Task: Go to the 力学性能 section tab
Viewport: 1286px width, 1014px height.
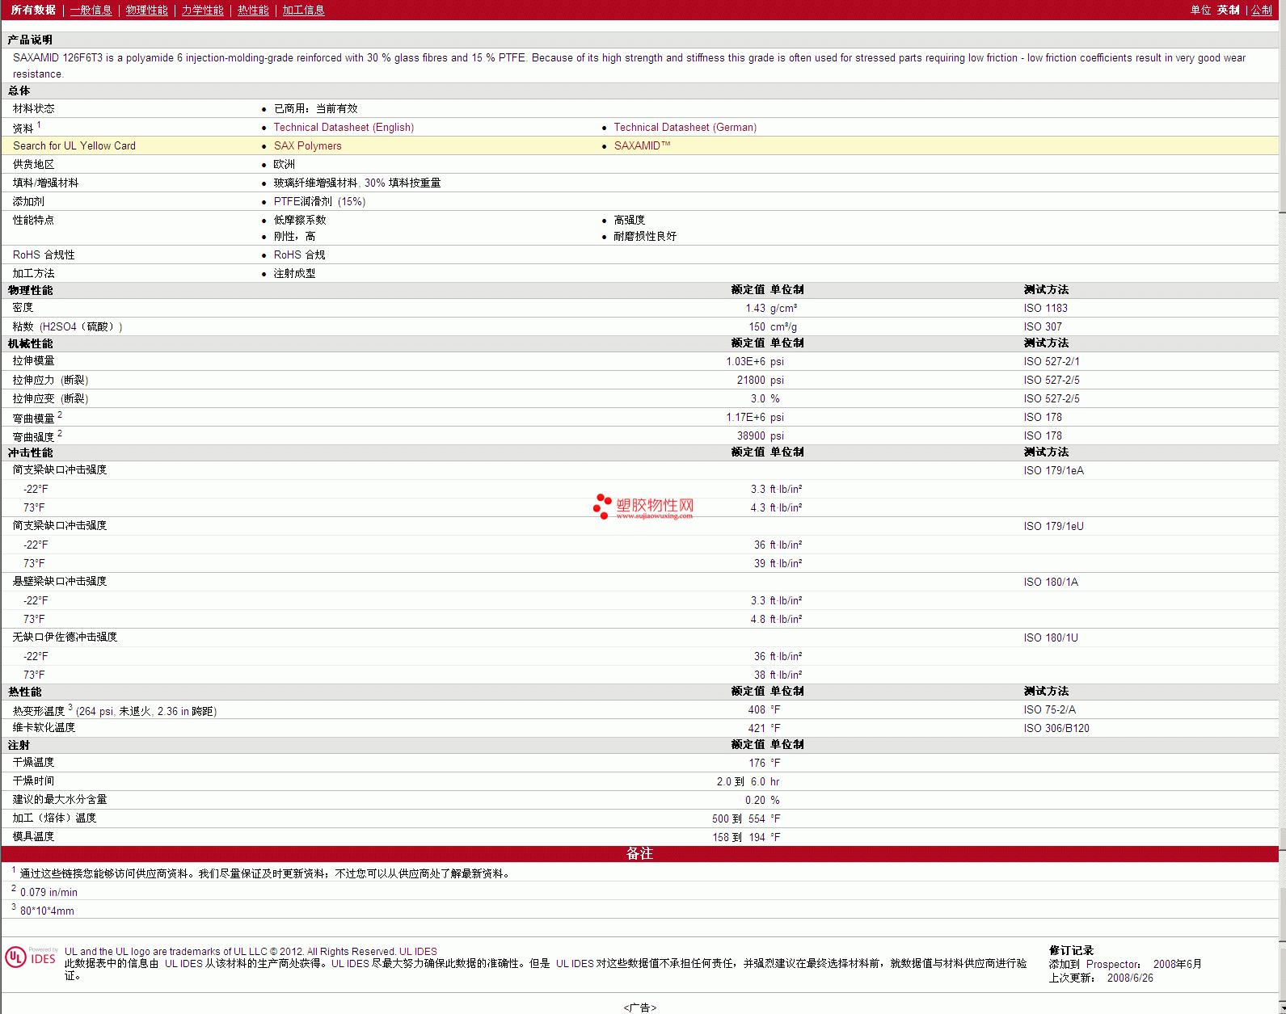Action: 202,11
